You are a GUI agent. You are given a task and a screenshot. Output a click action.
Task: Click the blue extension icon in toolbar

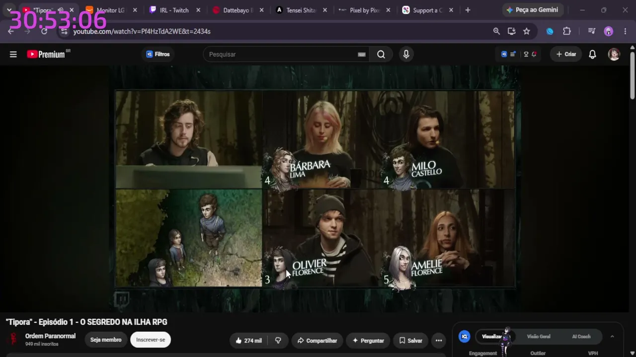(550, 31)
